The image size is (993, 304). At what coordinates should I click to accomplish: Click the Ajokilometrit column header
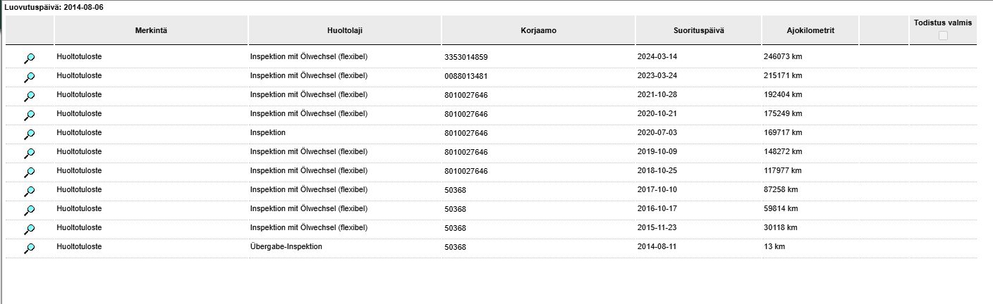pos(810,30)
